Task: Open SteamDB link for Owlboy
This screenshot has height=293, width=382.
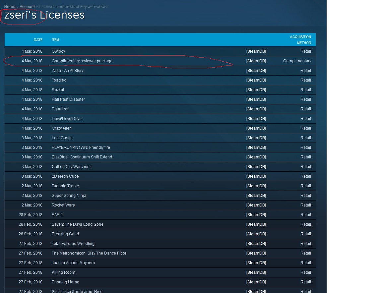Action: tap(256, 51)
